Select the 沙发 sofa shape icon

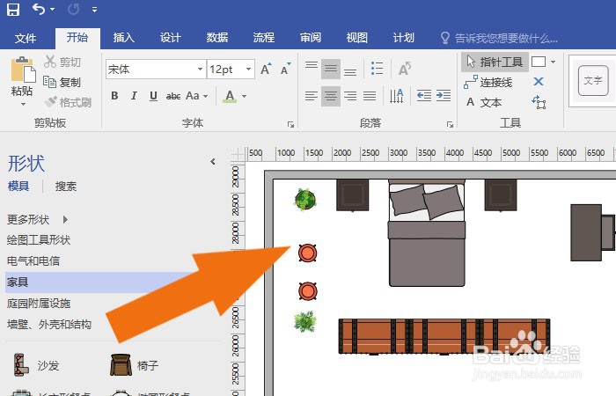[22, 365]
